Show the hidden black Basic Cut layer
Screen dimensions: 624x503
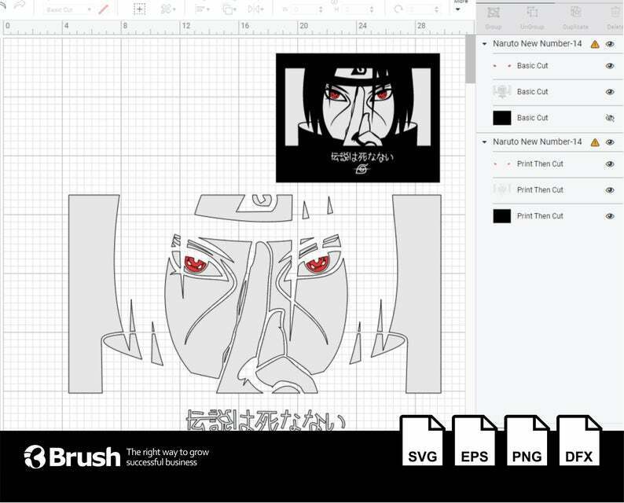click(610, 118)
